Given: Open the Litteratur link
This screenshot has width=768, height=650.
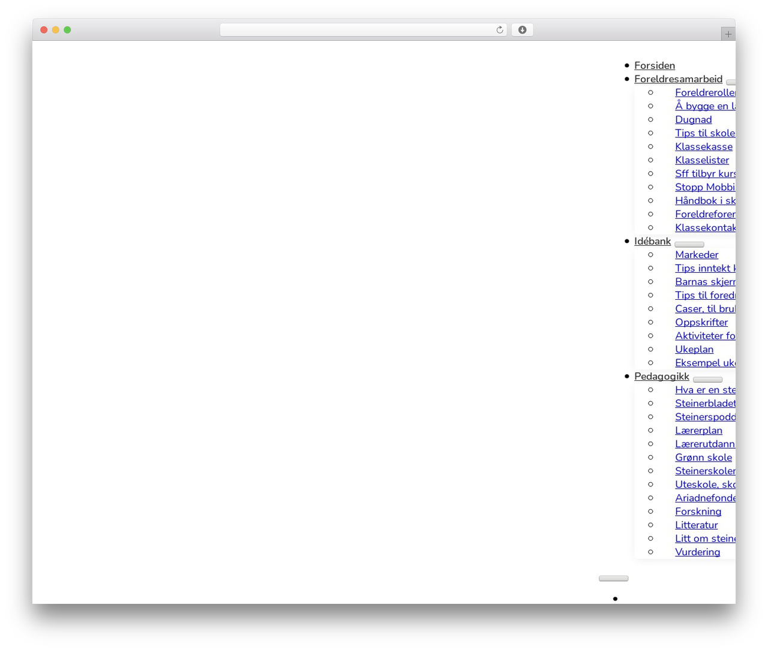Looking at the screenshot, I should tap(696, 525).
